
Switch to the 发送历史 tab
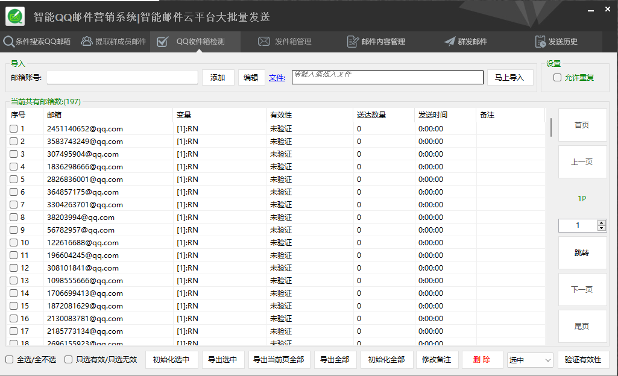pyautogui.click(x=563, y=42)
